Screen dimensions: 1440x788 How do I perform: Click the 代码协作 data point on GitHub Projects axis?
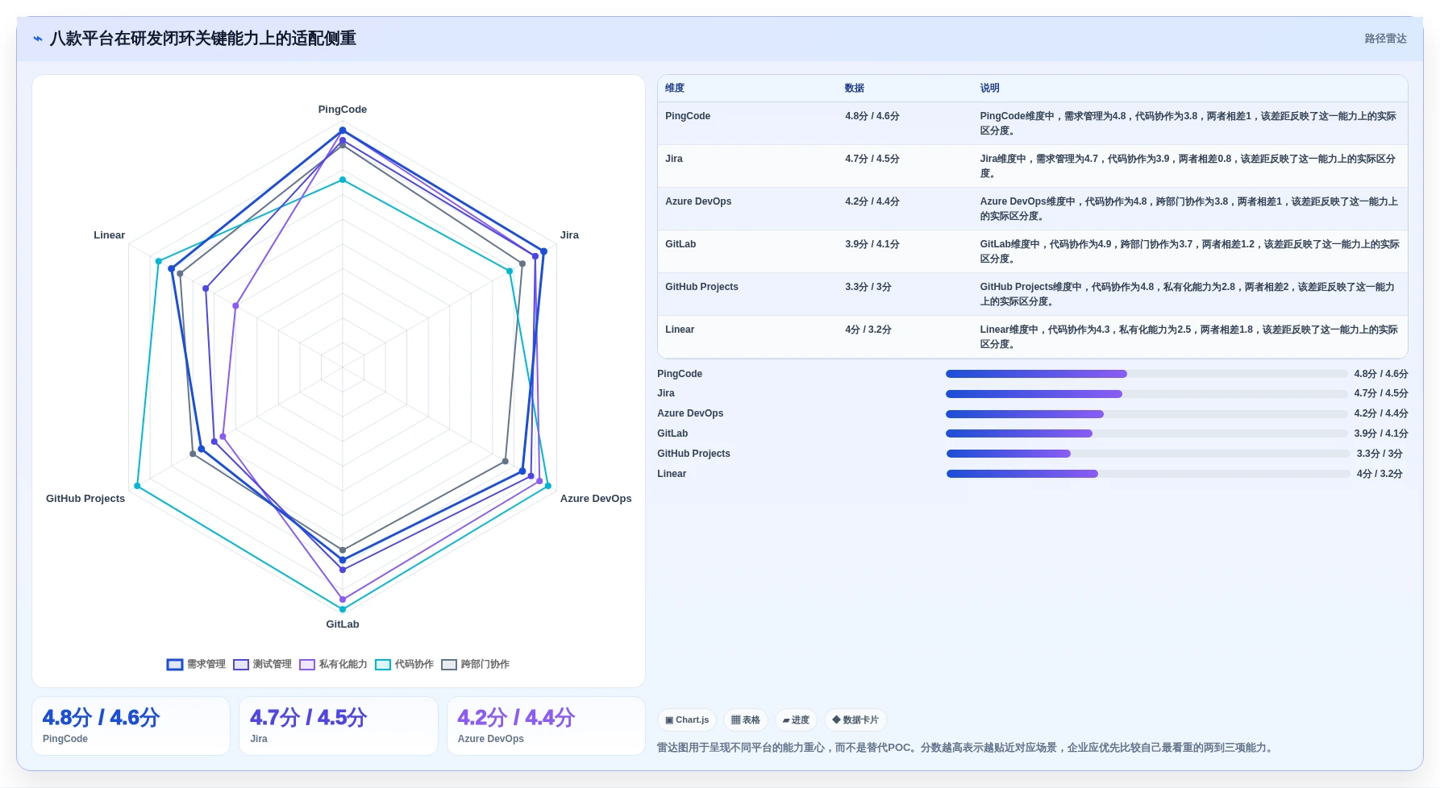137,486
